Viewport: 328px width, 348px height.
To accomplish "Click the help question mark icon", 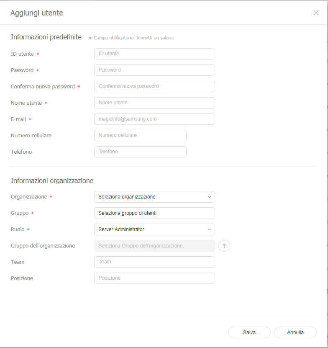I will click(x=224, y=246).
